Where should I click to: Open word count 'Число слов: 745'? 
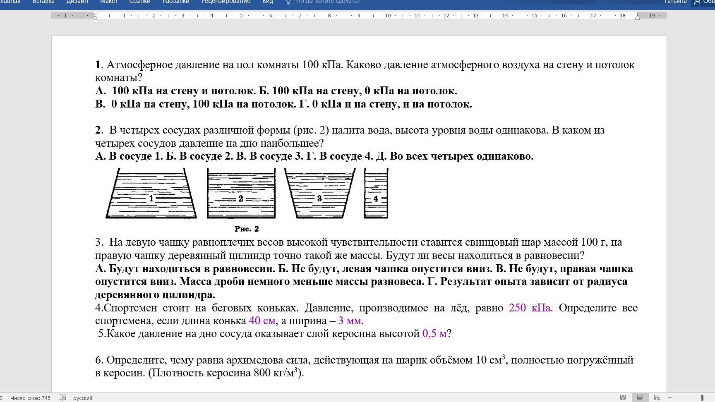coord(30,398)
